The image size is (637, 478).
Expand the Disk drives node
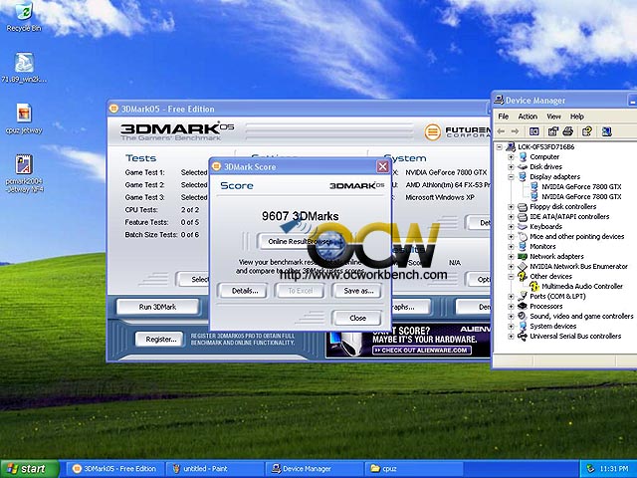coord(511,166)
